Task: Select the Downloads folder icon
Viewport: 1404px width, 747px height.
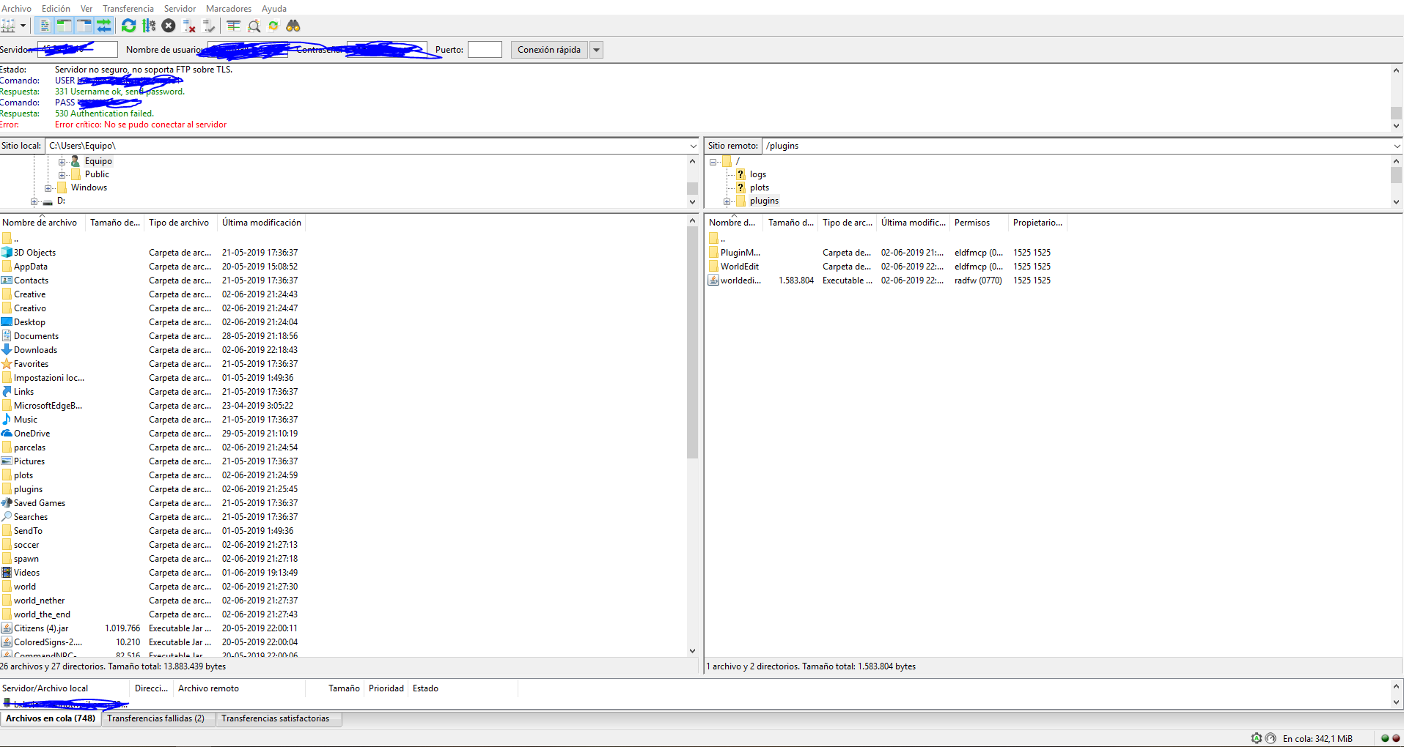Action: coord(7,350)
